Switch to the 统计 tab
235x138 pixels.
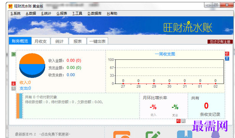point(59,41)
